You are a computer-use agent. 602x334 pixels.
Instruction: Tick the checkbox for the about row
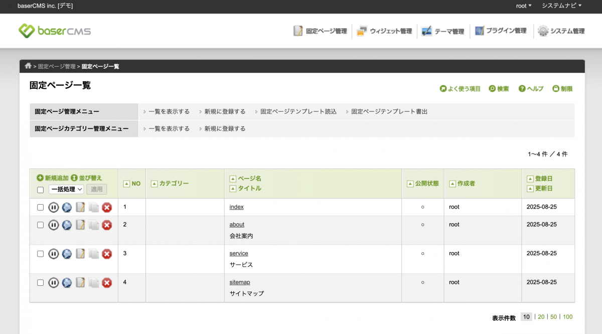click(x=41, y=225)
